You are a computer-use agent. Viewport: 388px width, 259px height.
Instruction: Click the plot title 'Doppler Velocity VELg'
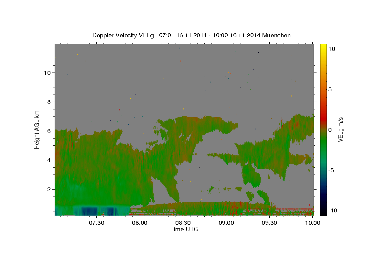pyautogui.click(x=124, y=35)
